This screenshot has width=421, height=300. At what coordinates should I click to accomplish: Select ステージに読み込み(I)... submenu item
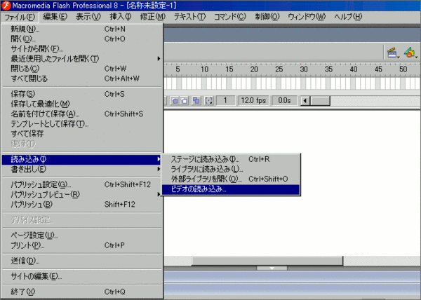[x=231, y=159]
